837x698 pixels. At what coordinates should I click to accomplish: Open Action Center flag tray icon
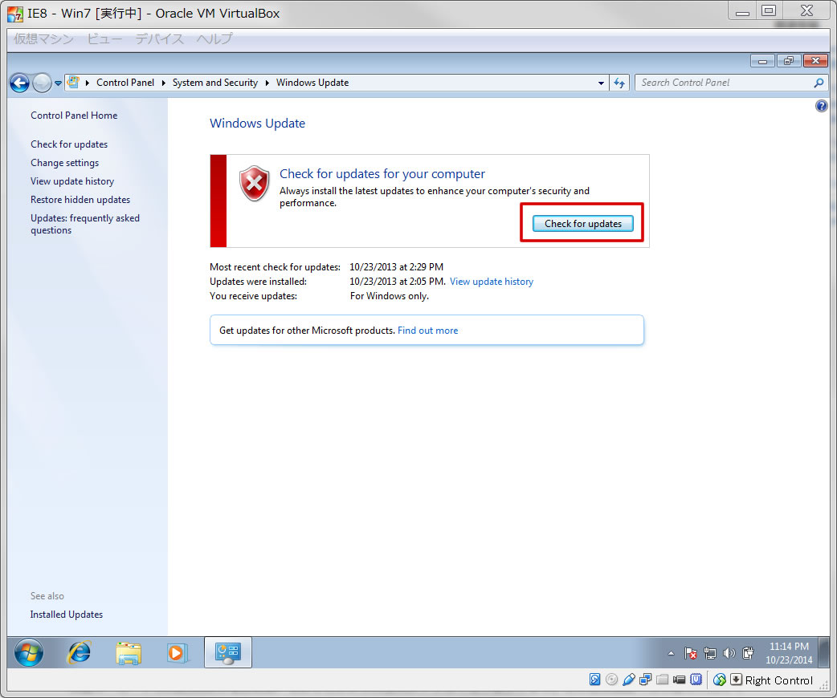[690, 653]
